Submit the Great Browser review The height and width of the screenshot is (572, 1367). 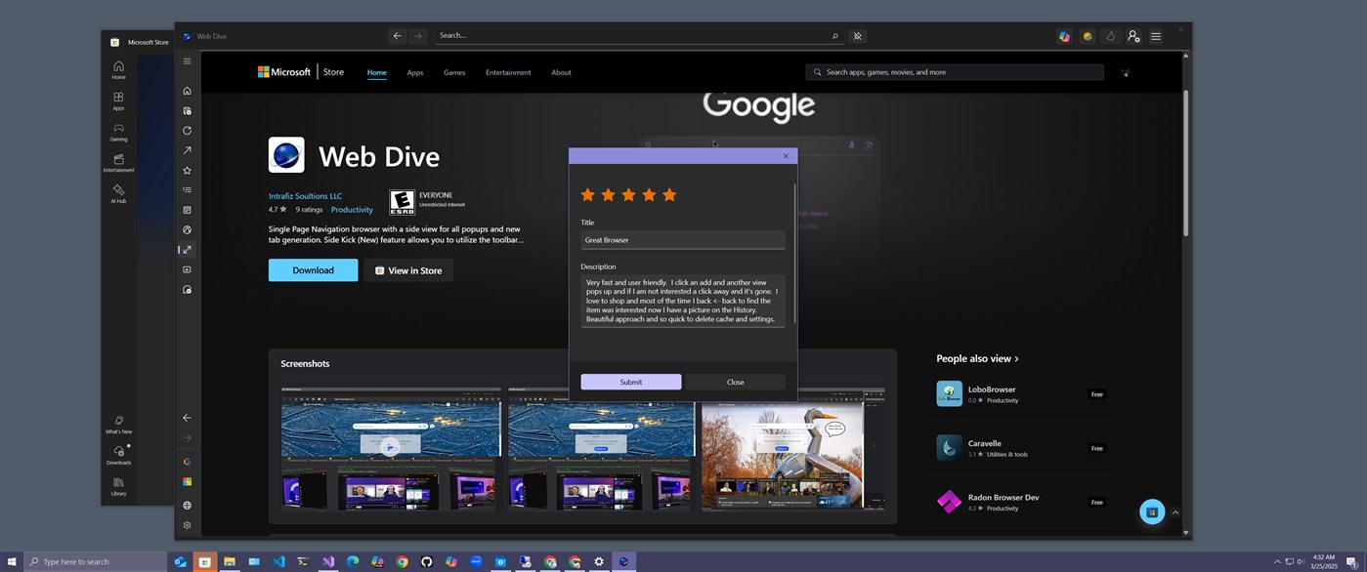(630, 382)
